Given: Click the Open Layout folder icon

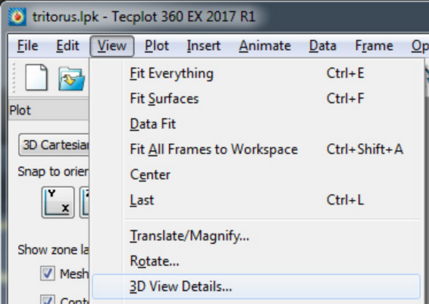Looking at the screenshot, I should [71, 79].
